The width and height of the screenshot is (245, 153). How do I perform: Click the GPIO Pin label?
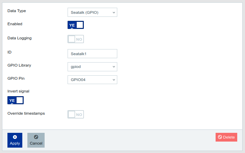pos(16,78)
